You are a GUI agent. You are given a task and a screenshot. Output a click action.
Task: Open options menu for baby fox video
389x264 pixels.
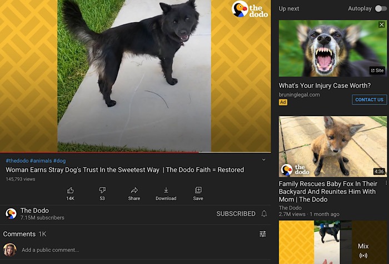386,183
